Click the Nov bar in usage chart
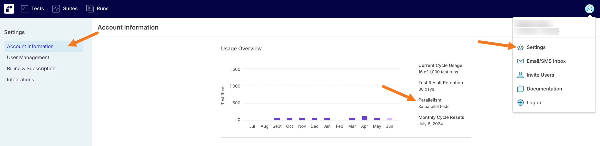This screenshot has width=600, height=146. coord(302,119)
